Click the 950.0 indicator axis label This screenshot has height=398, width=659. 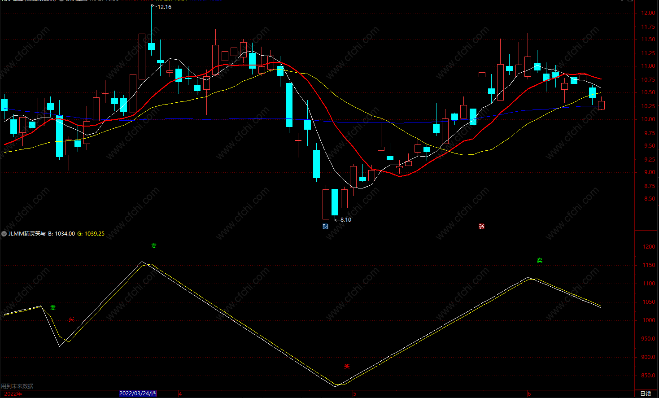click(x=648, y=339)
